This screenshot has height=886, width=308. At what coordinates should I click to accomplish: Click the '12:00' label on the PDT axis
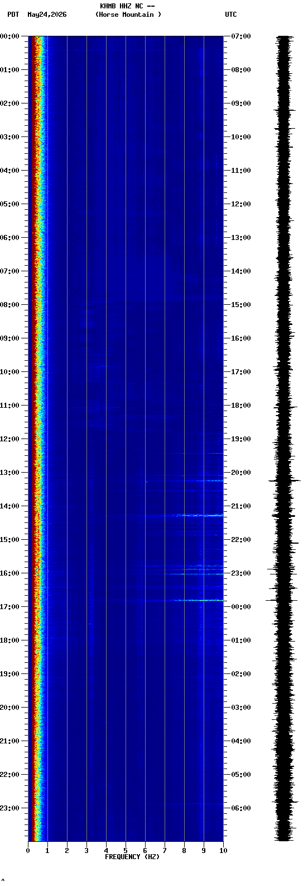point(9,439)
